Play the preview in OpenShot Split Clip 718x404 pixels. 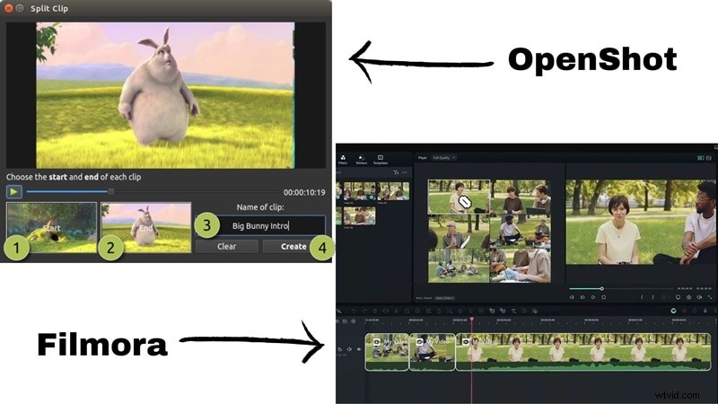pyautogui.click(x=13, y=191)
